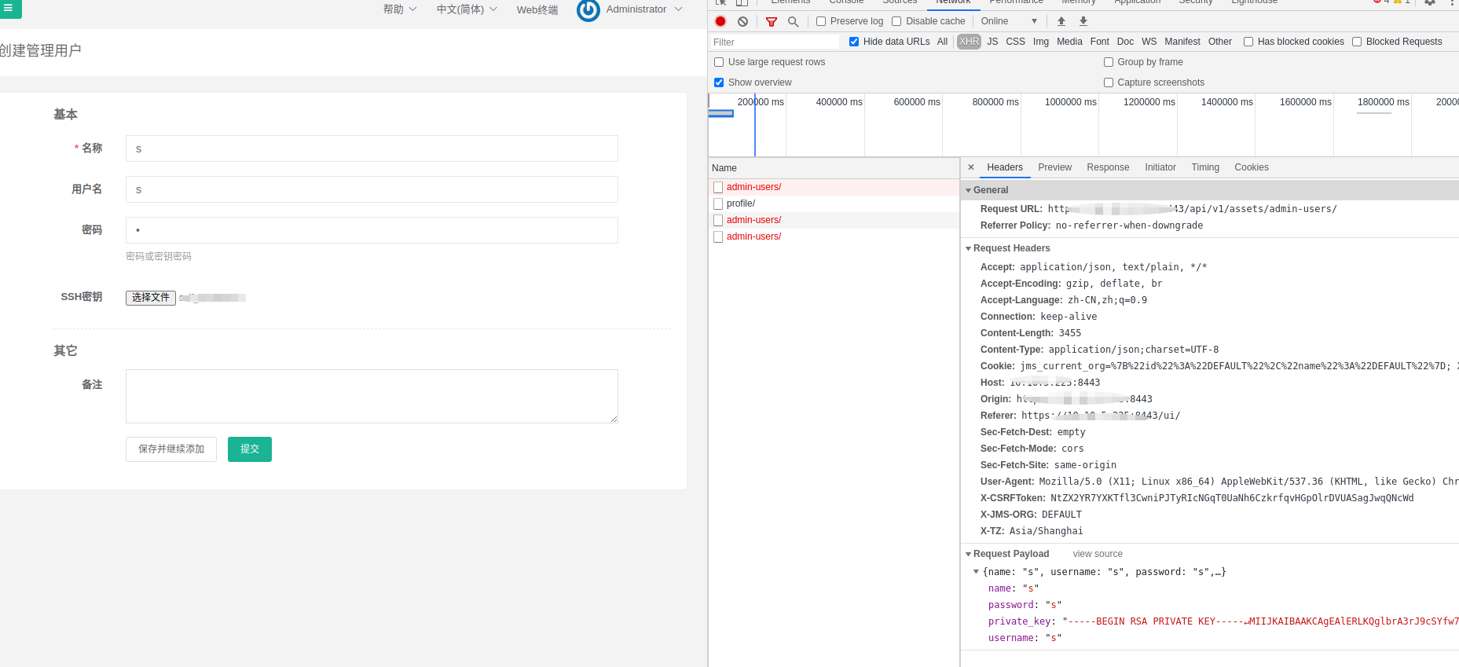
Task: Toggle the red filter funnel icon
Action: coord(772,21)
